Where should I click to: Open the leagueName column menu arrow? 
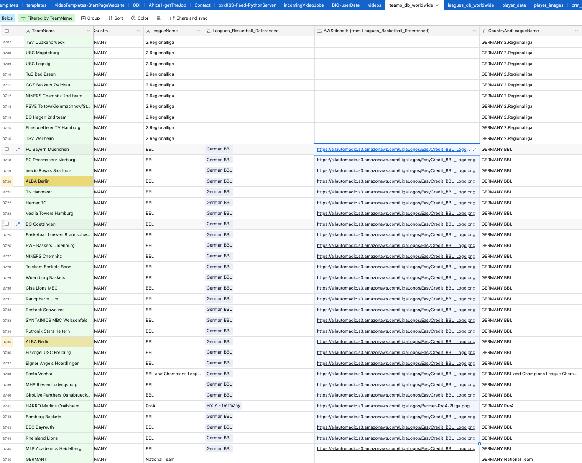pyautogui.click(x=199, y=31)
